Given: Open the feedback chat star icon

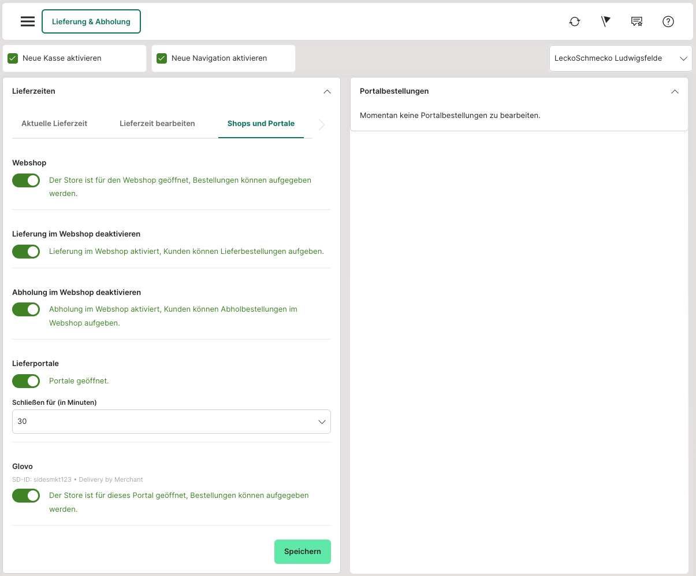Looking at the screenshot, I should 637,21.
